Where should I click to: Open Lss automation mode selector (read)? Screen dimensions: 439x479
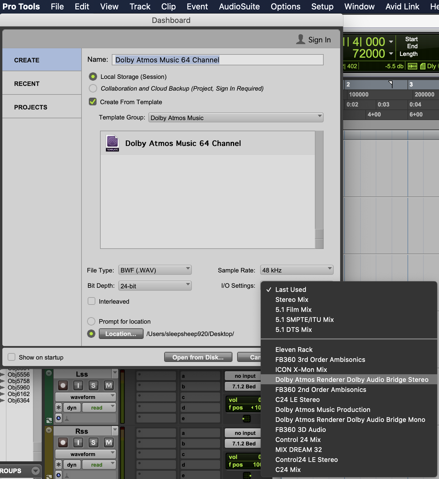[x=99, y=408]
